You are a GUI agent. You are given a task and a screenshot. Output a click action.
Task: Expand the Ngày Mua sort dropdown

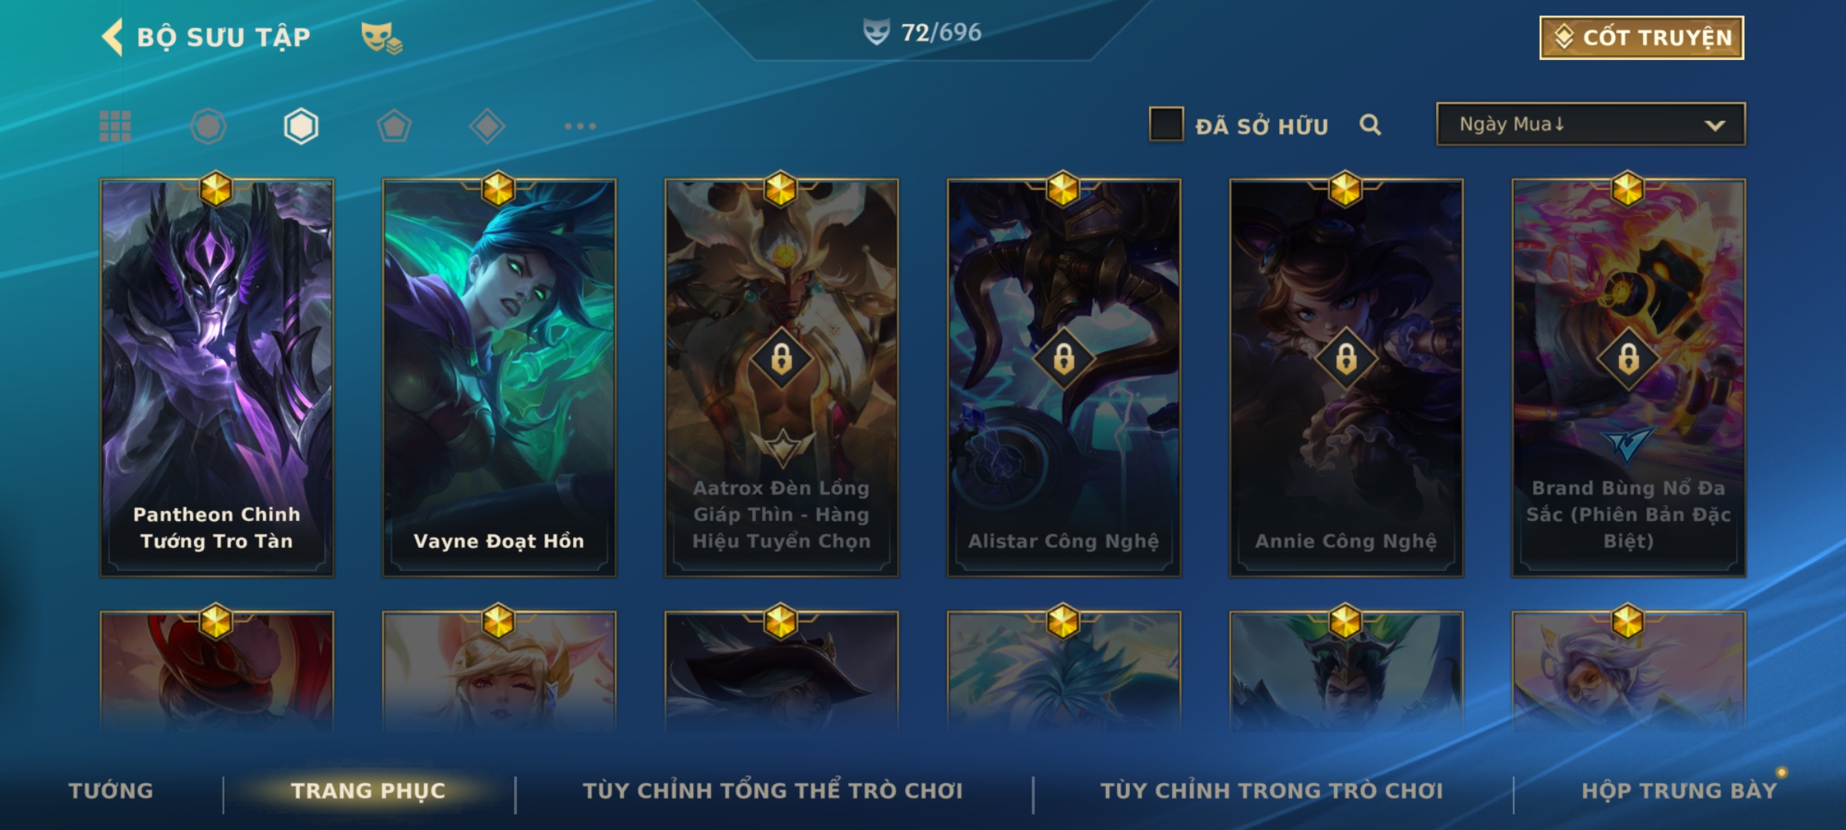tap(1591, 124)
